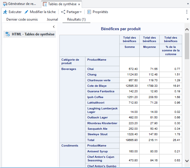Click the Chang product row label
This screenshot has height=168, width=190.
point(92,75)
